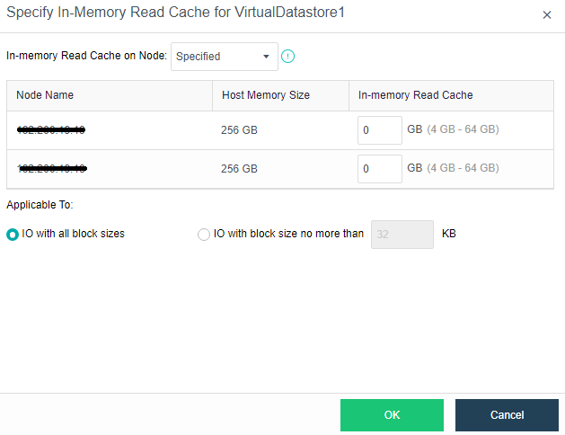The width and height of the screenshot is (565, 435).
Task: Click the first row's 256 GB memory cell
Action: pyautogui.click(x=239, y=130)
